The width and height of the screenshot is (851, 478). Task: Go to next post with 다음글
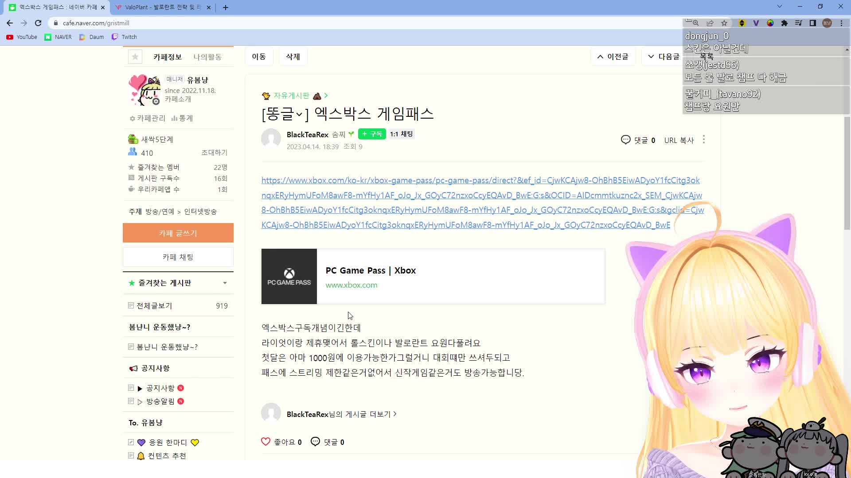[663, 57]
